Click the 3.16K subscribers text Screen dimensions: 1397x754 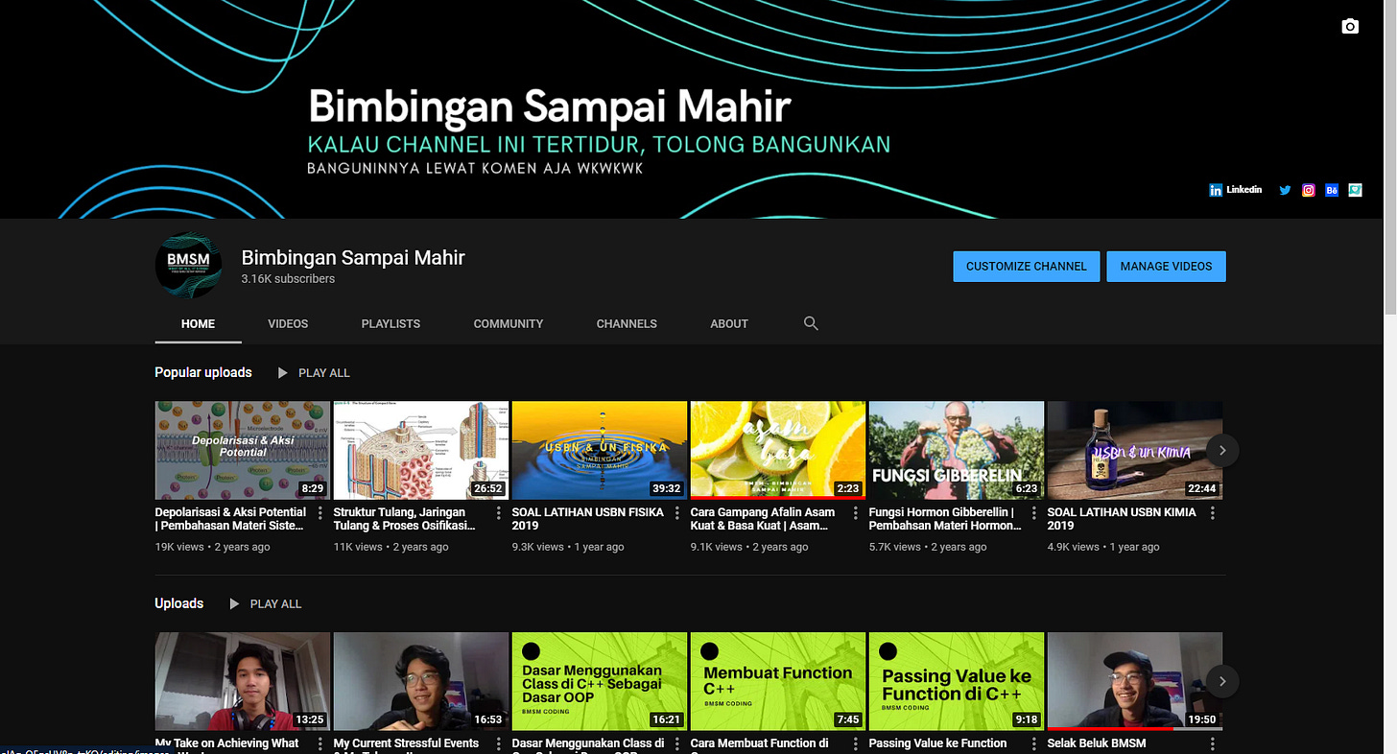pyautogui.click(x=288, y=279)
